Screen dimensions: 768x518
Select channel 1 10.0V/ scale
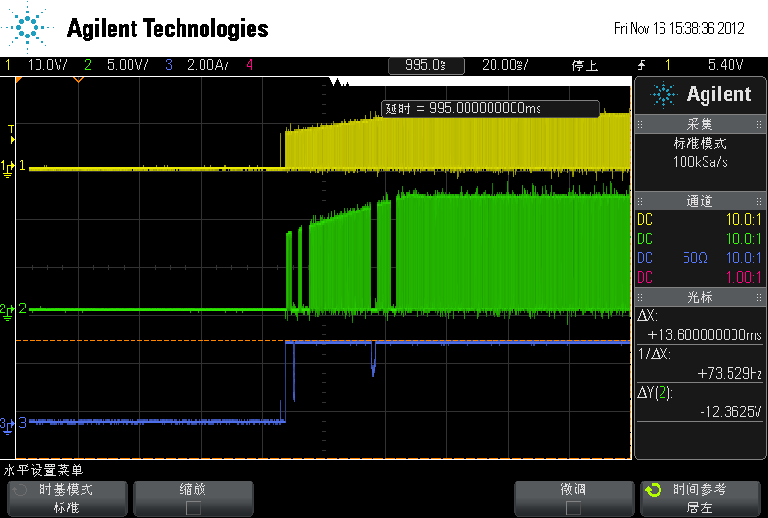point(47,64)
